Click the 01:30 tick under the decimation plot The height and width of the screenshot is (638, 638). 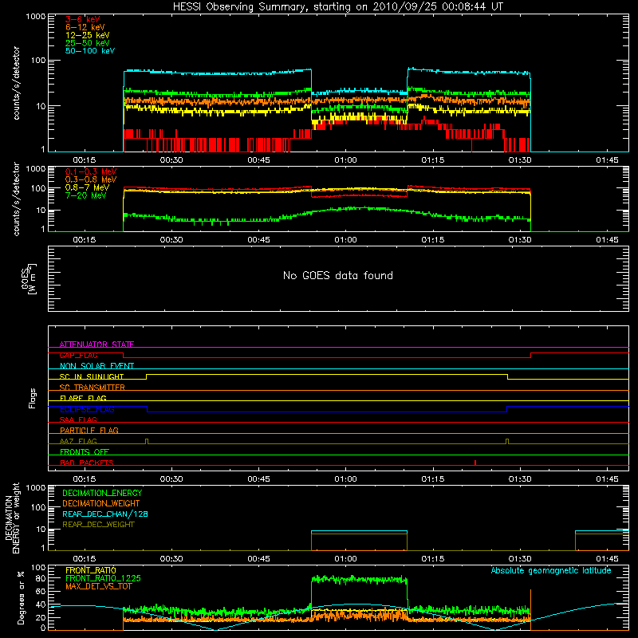point(520,559)
